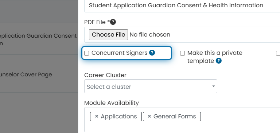Select the Applications module tag

[x=116, y=117]
